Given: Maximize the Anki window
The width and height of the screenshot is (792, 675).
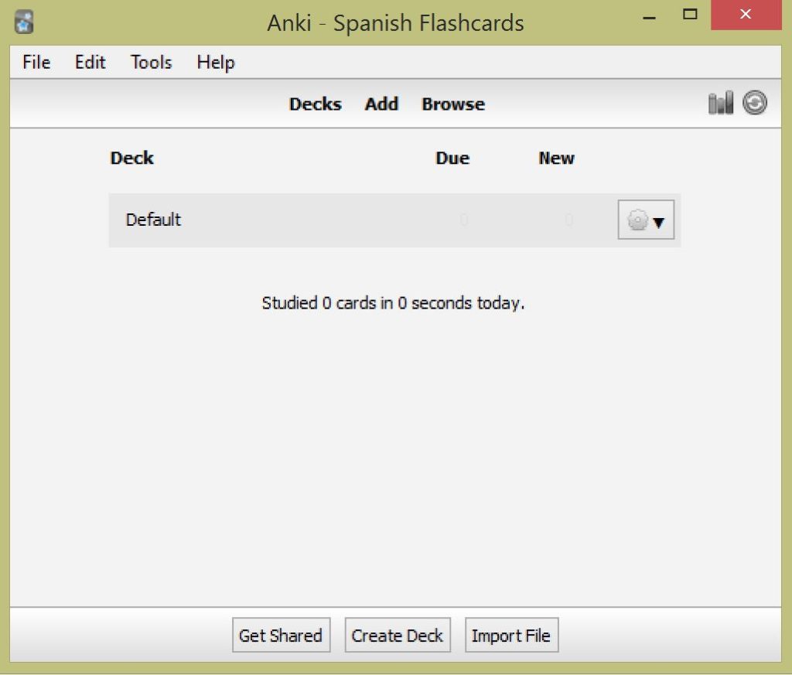Looking at the screenshot, I should (690, 15).
